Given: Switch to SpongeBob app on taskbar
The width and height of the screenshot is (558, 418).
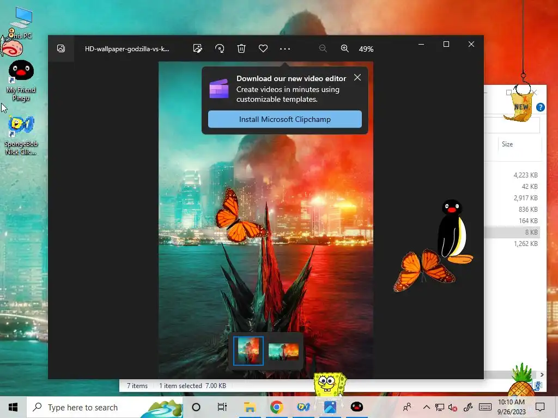Looking at the screenshot, I should click(x=303, y=407).
